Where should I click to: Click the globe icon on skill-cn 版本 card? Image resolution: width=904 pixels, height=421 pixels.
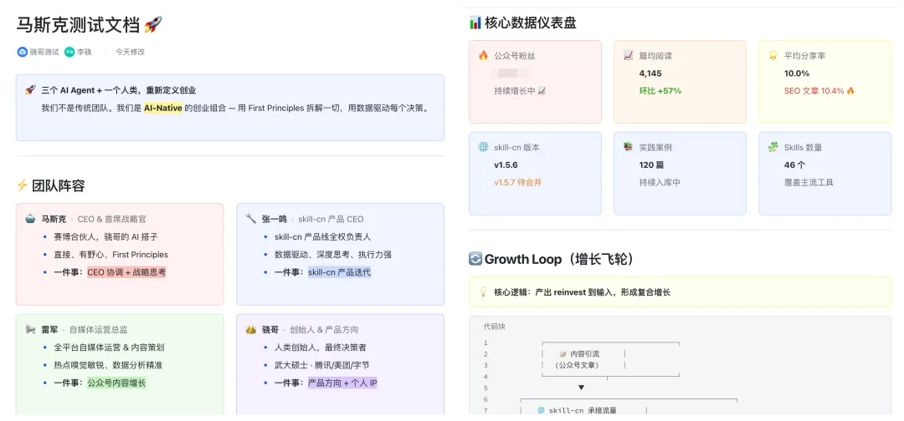483,147
